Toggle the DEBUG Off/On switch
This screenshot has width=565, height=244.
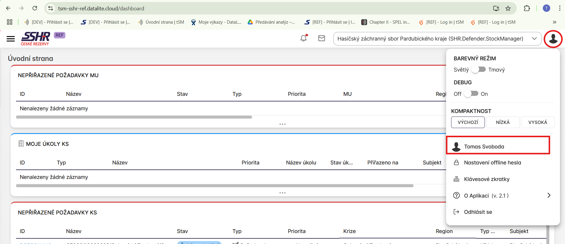click(x=471, y=94)
